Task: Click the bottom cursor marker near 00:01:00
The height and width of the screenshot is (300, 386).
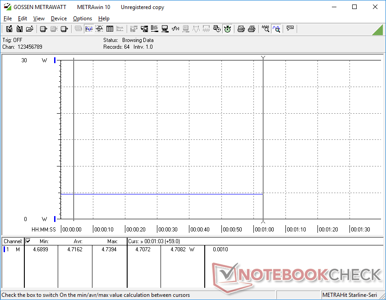Action: 263,222
